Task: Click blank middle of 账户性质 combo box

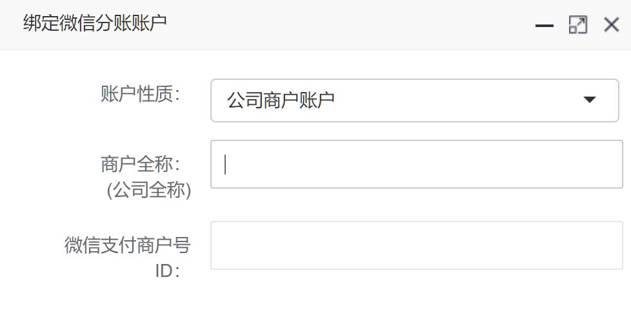Action: pos(452,100)
